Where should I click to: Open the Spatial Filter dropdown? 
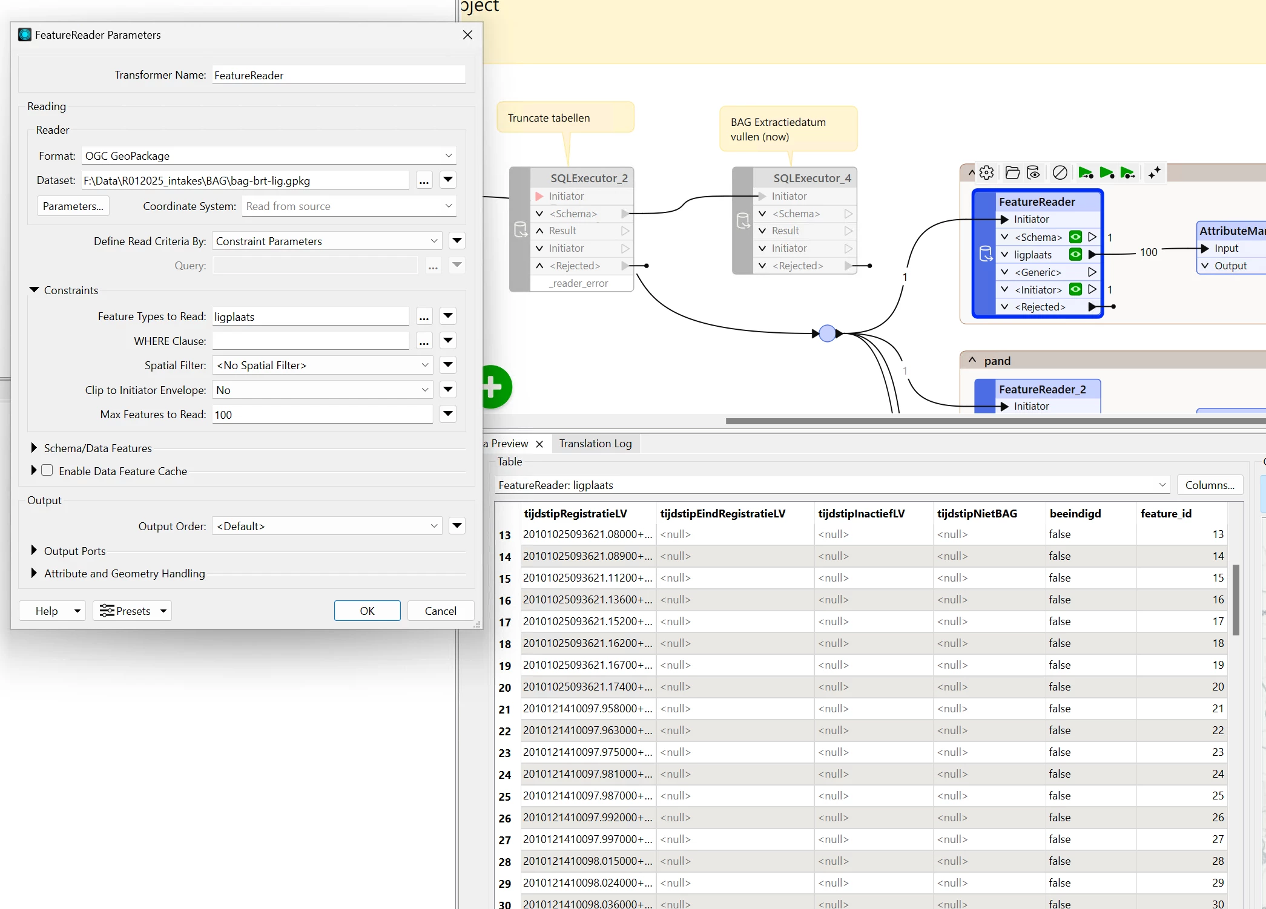coord(321,366)
